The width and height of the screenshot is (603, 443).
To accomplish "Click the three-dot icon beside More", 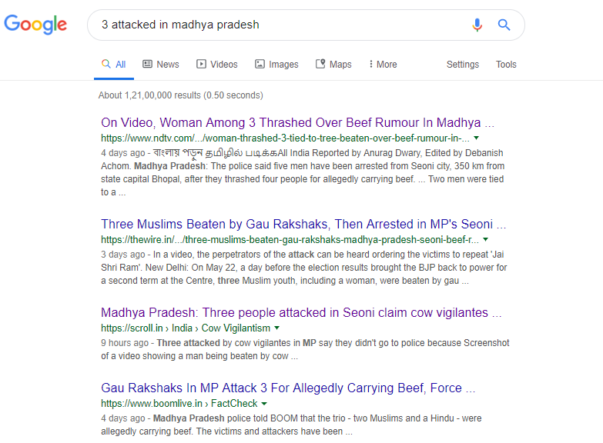I will click(x=370, y=64).
